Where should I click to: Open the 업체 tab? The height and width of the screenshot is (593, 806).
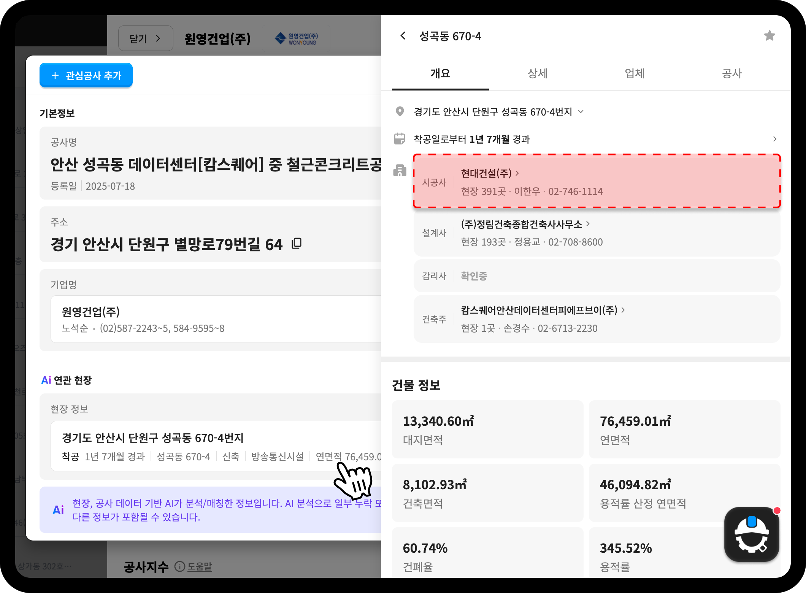tap(635, 73)
